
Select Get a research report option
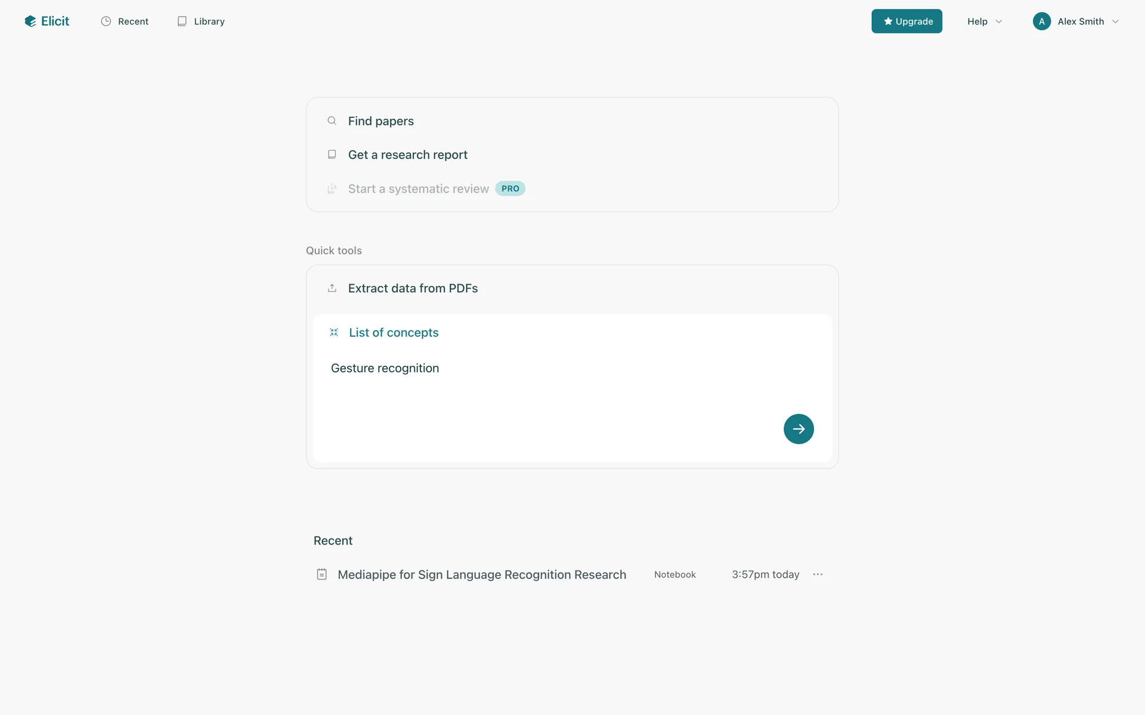pos(407,155)
